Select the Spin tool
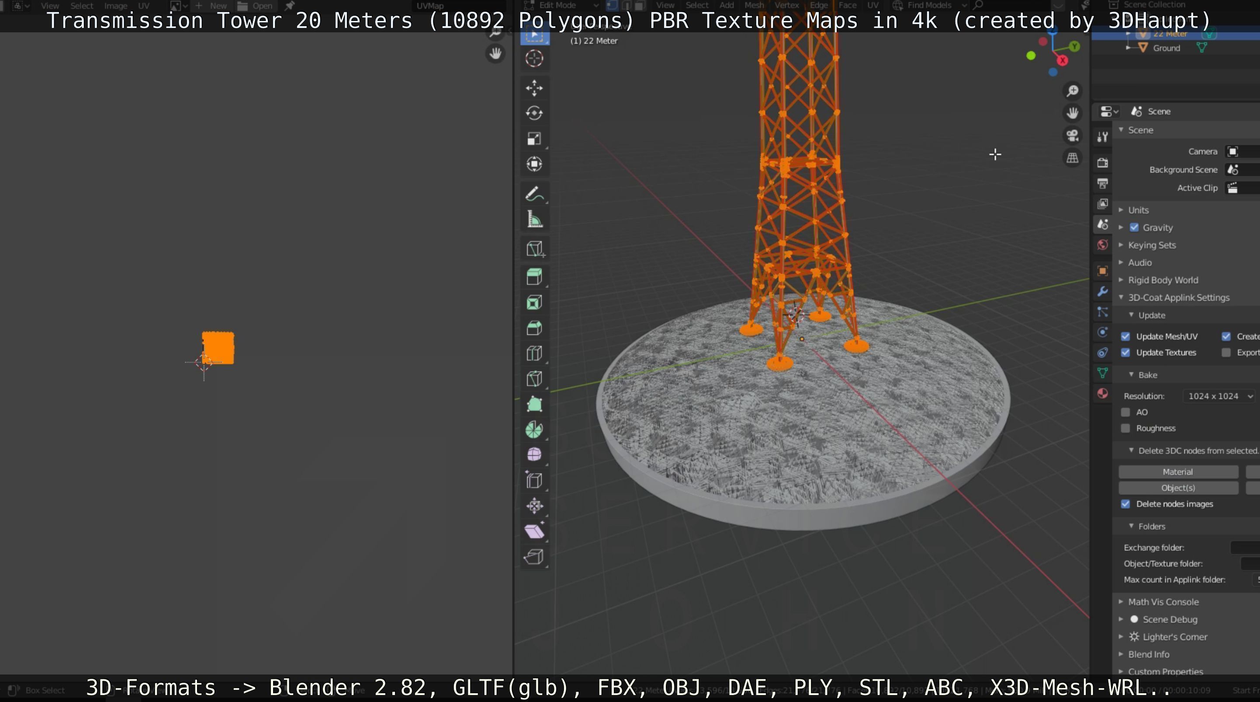The image size is (1260, 702). point(534,430)
